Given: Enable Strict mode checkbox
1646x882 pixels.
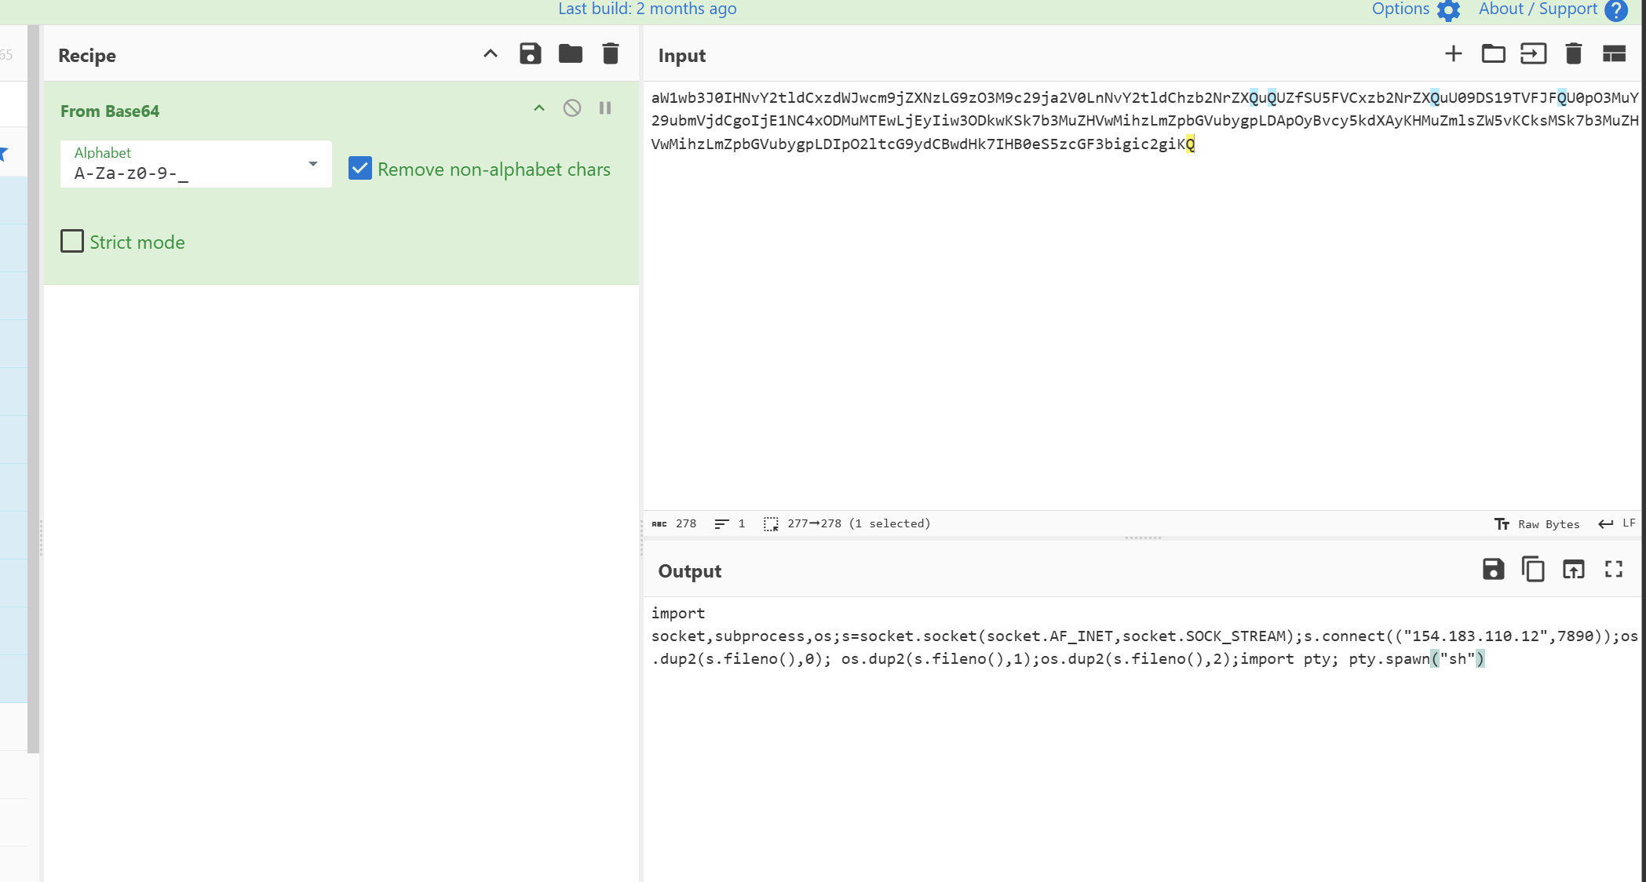Looking at the screenshot, I should (72, 242).
